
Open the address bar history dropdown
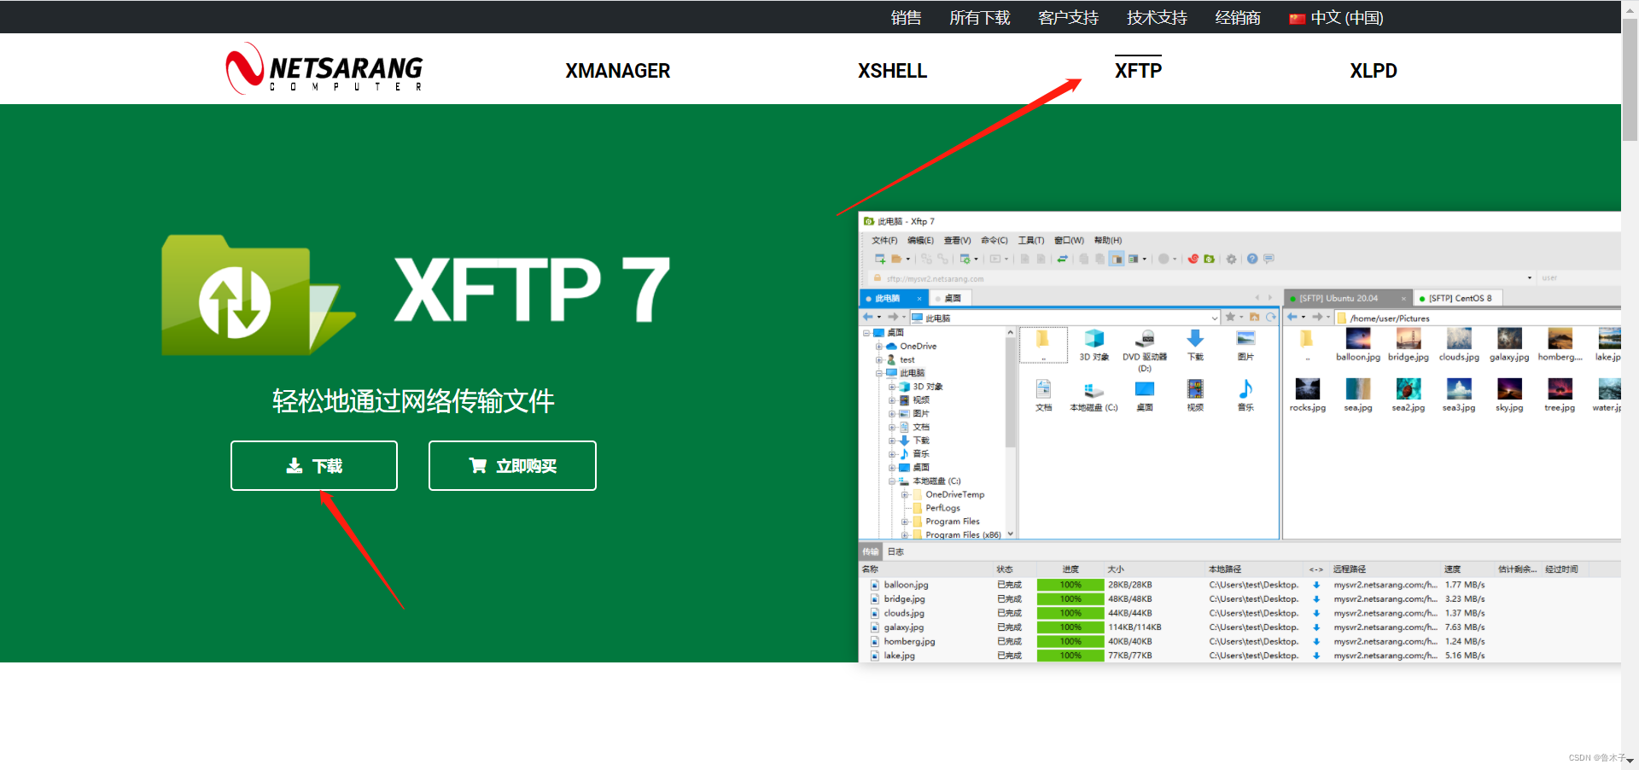point(1529,278)
